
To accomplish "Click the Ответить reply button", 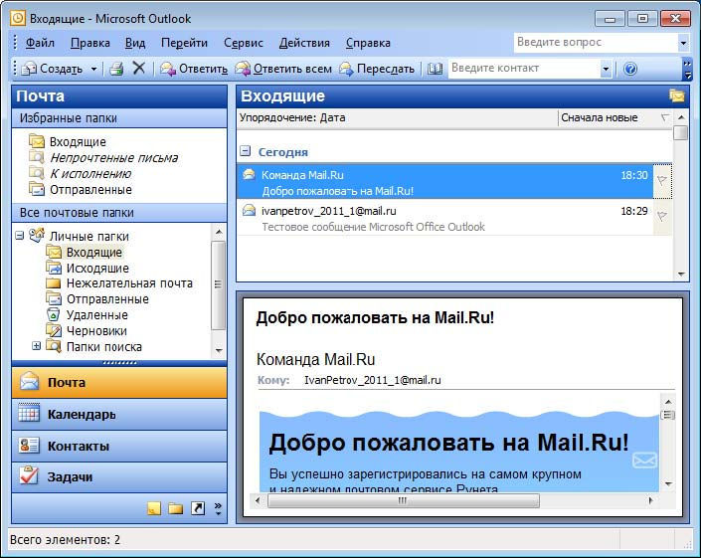I will click(194, 69).
